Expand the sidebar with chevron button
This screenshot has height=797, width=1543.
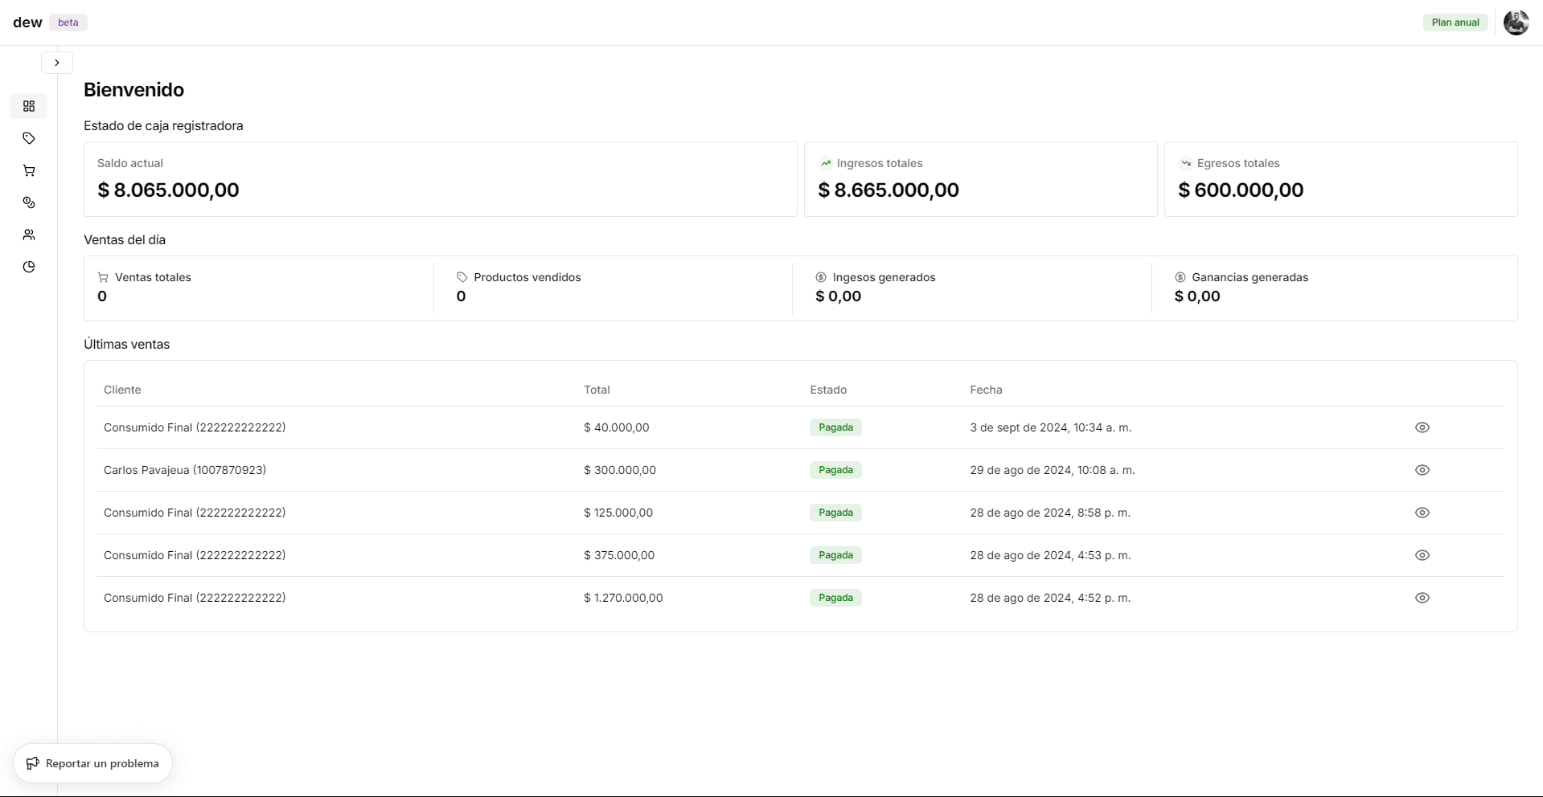(57, 63)
